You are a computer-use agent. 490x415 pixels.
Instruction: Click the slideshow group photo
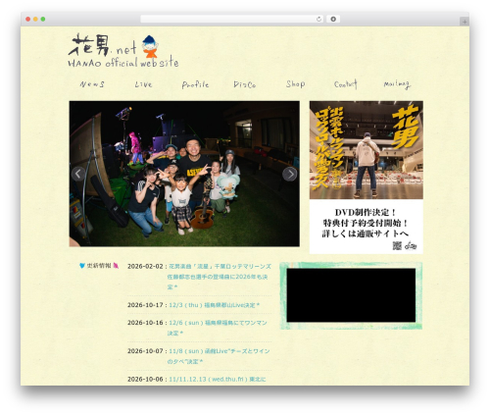pyautogui.click(x=184, y=174)
